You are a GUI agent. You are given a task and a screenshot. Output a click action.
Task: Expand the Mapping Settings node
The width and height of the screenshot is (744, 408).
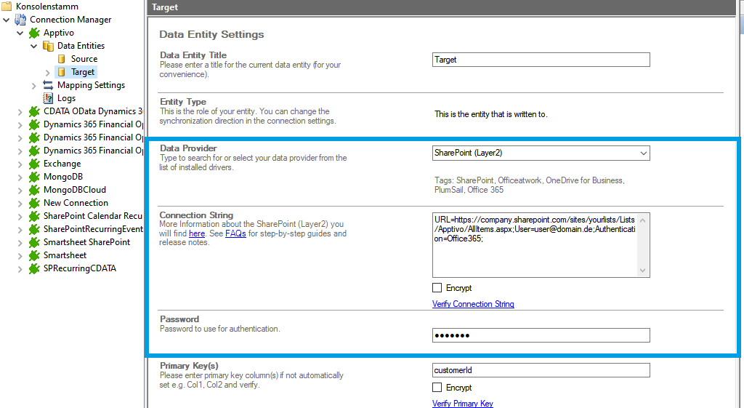(34, 85)
